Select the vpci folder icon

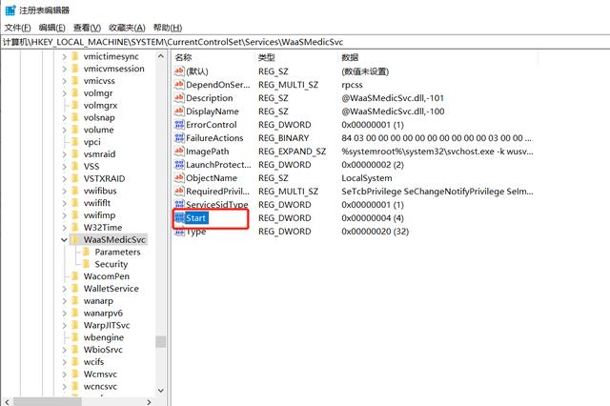click(75, 142)
